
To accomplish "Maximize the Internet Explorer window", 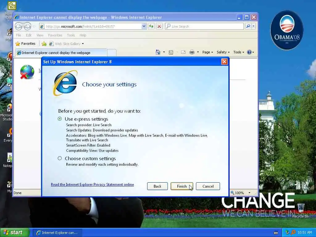I will (247, 17).
